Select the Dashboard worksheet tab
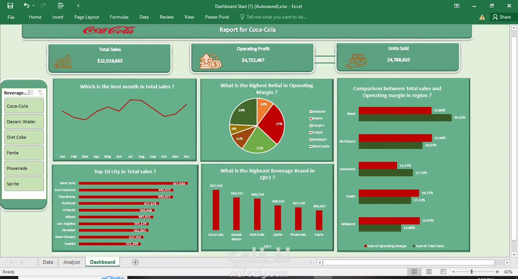Image resolution: width=518 pixels, height=279 pixels. click(x=102, y=262)
